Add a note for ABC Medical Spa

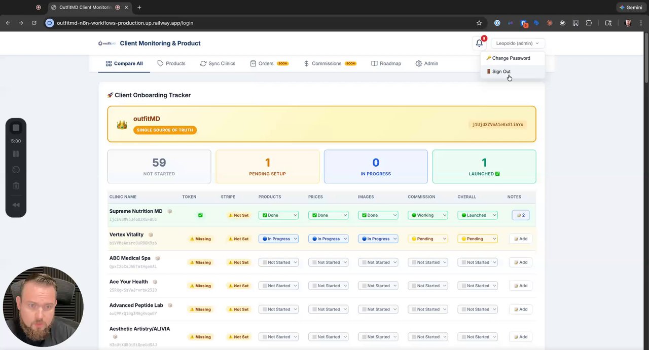(x=521, y=262)
